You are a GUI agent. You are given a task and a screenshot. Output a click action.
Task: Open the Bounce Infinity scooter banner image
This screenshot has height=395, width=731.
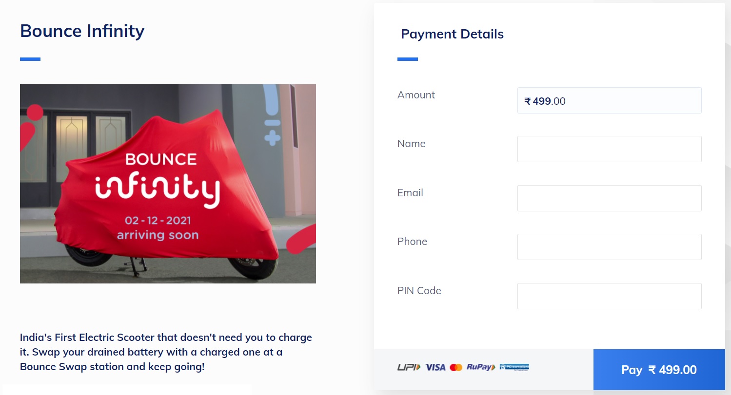pyautogui.click(x=168, y=184)
